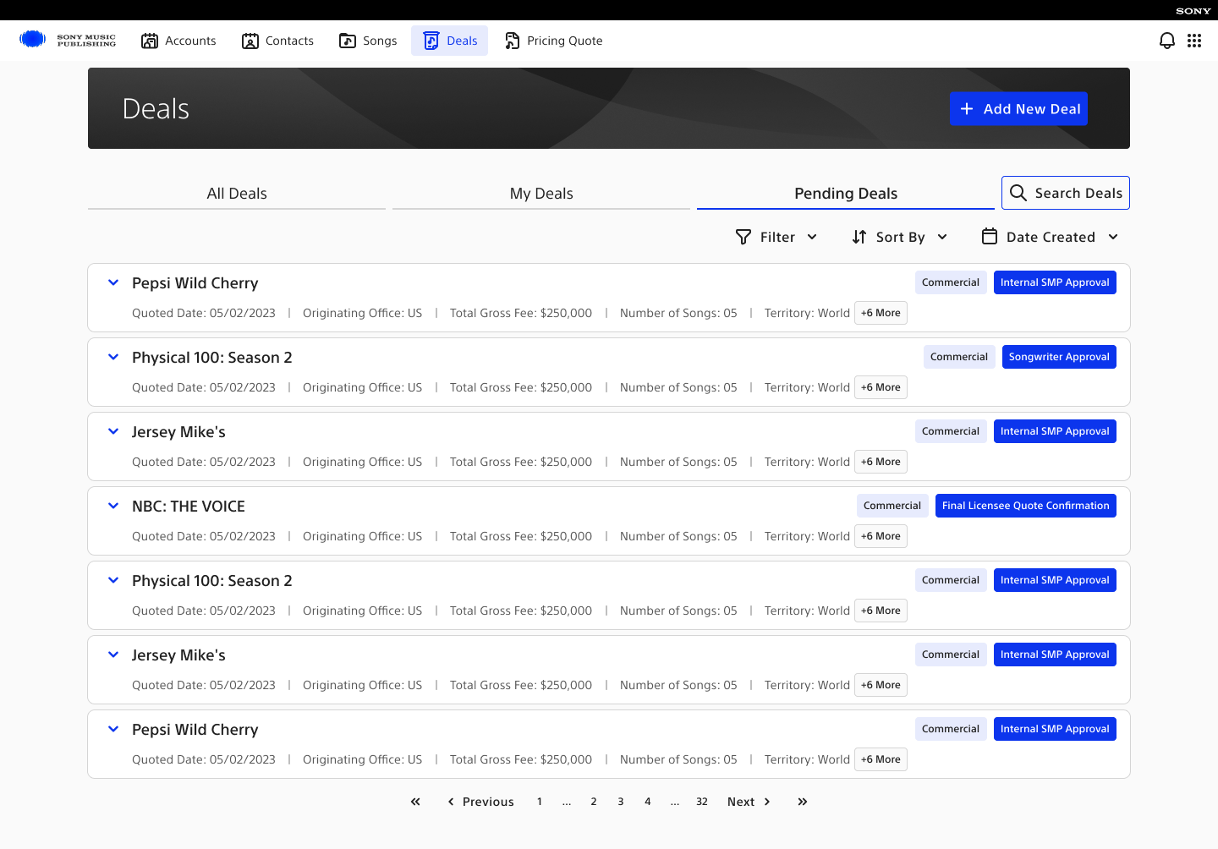Click the Songs icon in the nav bar
The height and width of the screenshot is (849, 1218).
(348, 41)
